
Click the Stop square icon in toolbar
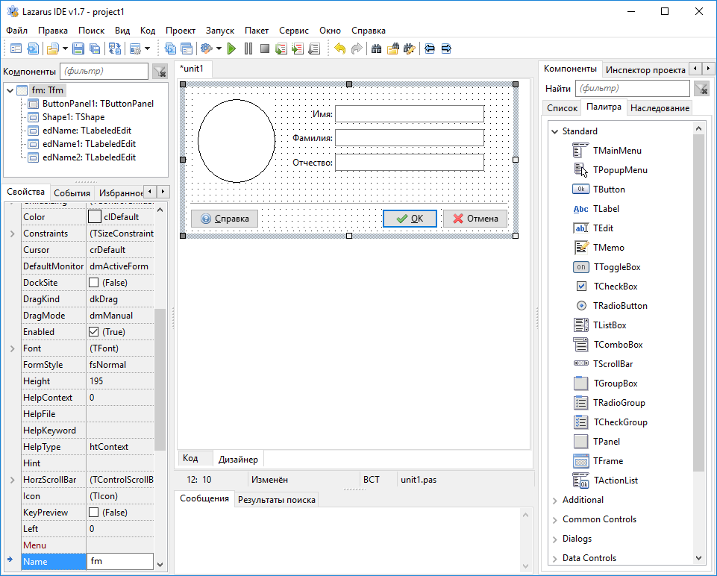point(264,49)
